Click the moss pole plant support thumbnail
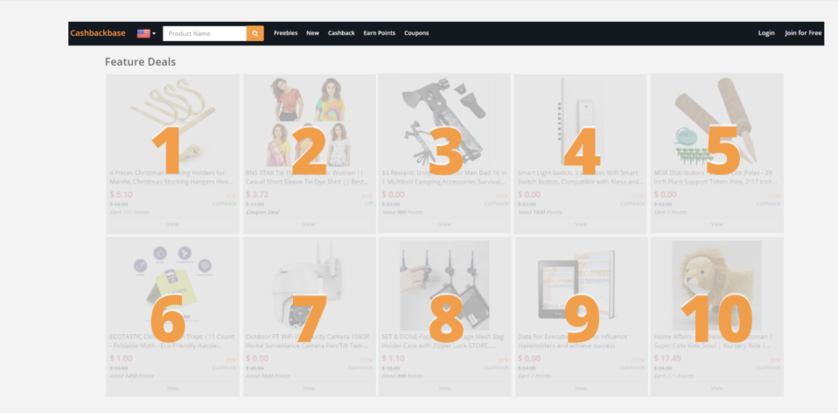Image resolution: width=838 pixels, height=413 pixels. (x=716, y=118)
